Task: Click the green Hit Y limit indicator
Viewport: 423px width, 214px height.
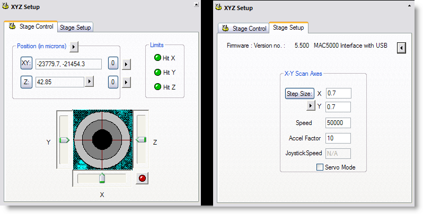Action: coord(157,72)
